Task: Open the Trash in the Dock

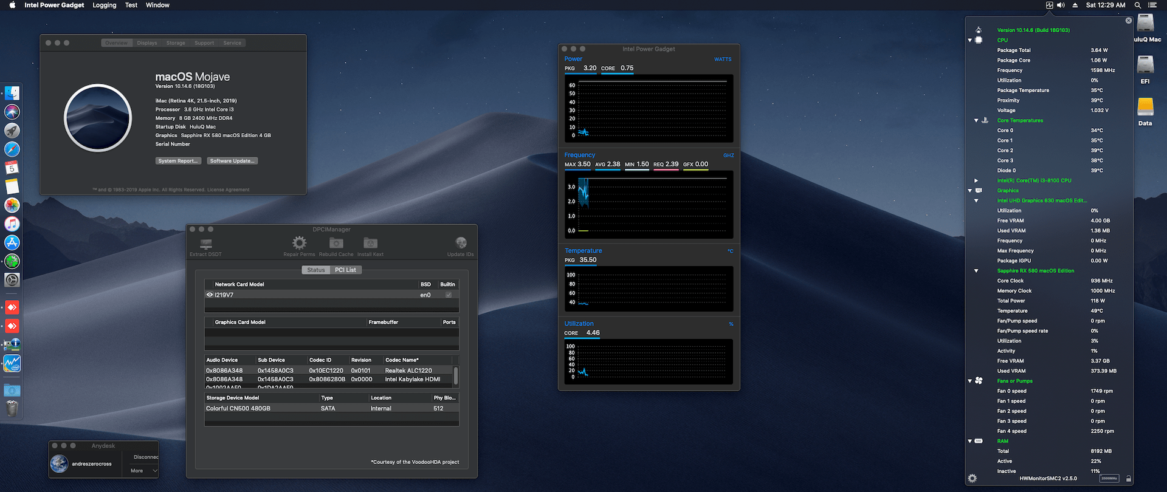Action: [x=12, y=408]
